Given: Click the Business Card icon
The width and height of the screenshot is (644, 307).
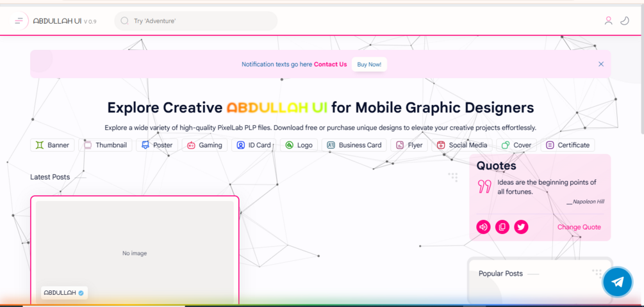Looking at the screenshot, I should [331, 145].
